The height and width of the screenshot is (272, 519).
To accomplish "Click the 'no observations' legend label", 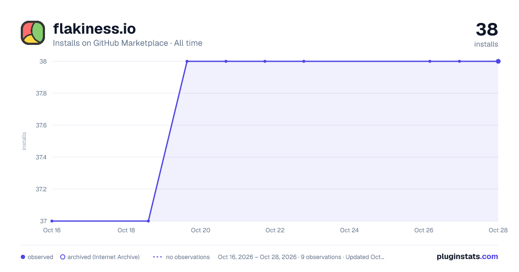I will pos(188,257).
